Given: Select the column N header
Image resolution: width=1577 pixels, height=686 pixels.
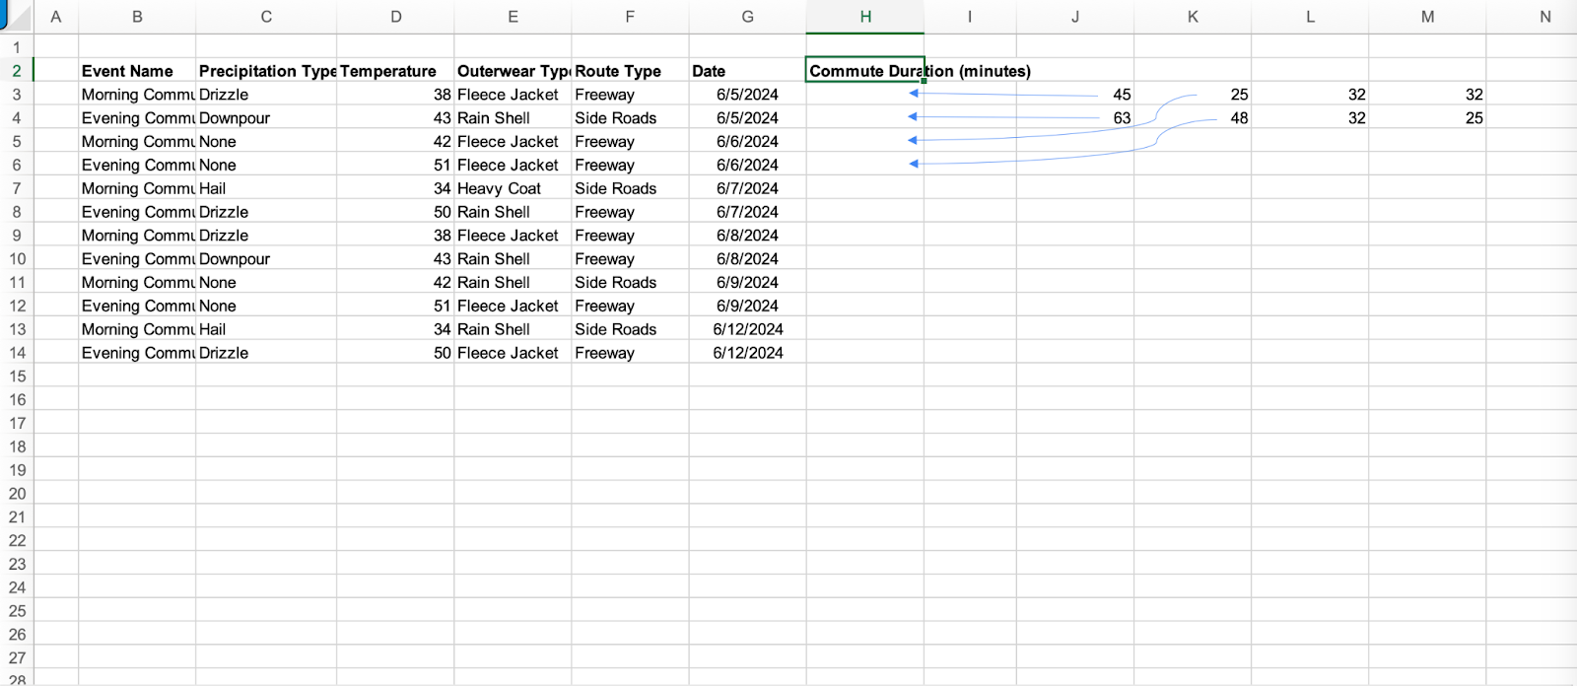Looking at the screenshot, I should tap(1544, 17).
